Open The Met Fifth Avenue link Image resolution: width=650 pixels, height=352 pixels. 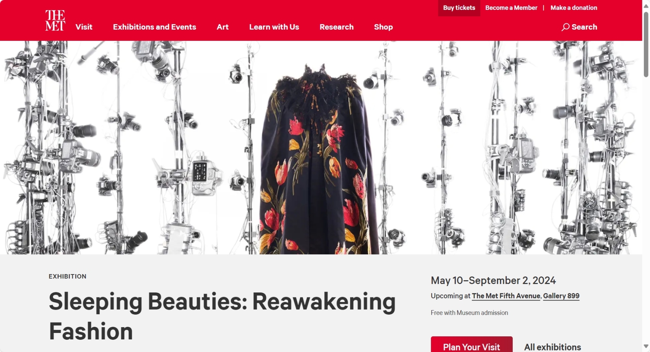point(506,296)
